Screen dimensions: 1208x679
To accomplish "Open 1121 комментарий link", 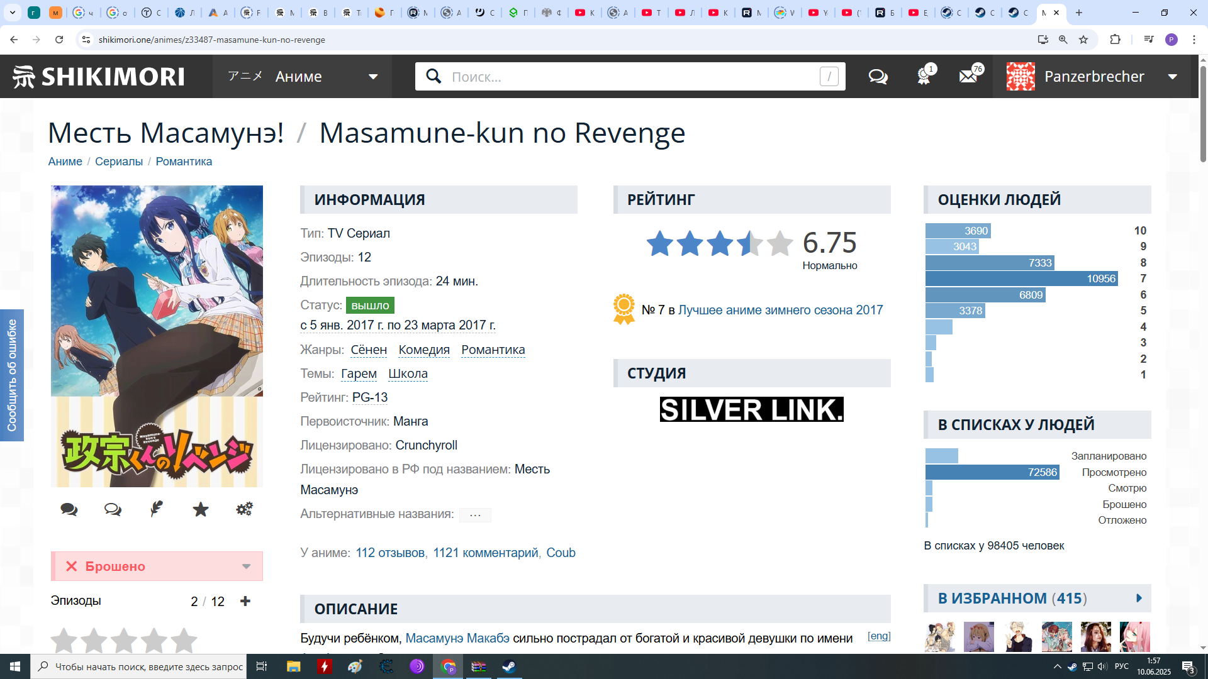I will tap(486, 553).
